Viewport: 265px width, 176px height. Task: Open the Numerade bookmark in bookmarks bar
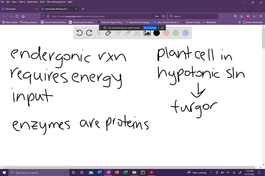(x=209, y=22)
